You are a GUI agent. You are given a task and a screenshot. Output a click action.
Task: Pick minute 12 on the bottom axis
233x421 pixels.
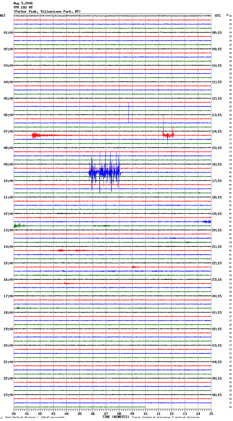pyautogui.click(x=172, y=413)
